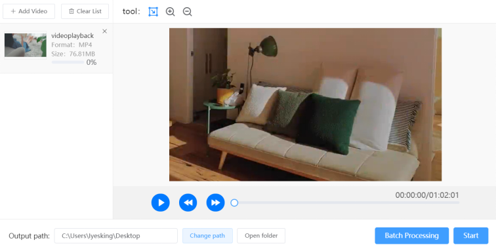Viewport: 496px width, 249px height.
Task: Click the 0% progress value
Action: 91,62
